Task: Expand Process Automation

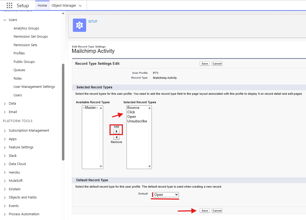Action: point(5,214)
